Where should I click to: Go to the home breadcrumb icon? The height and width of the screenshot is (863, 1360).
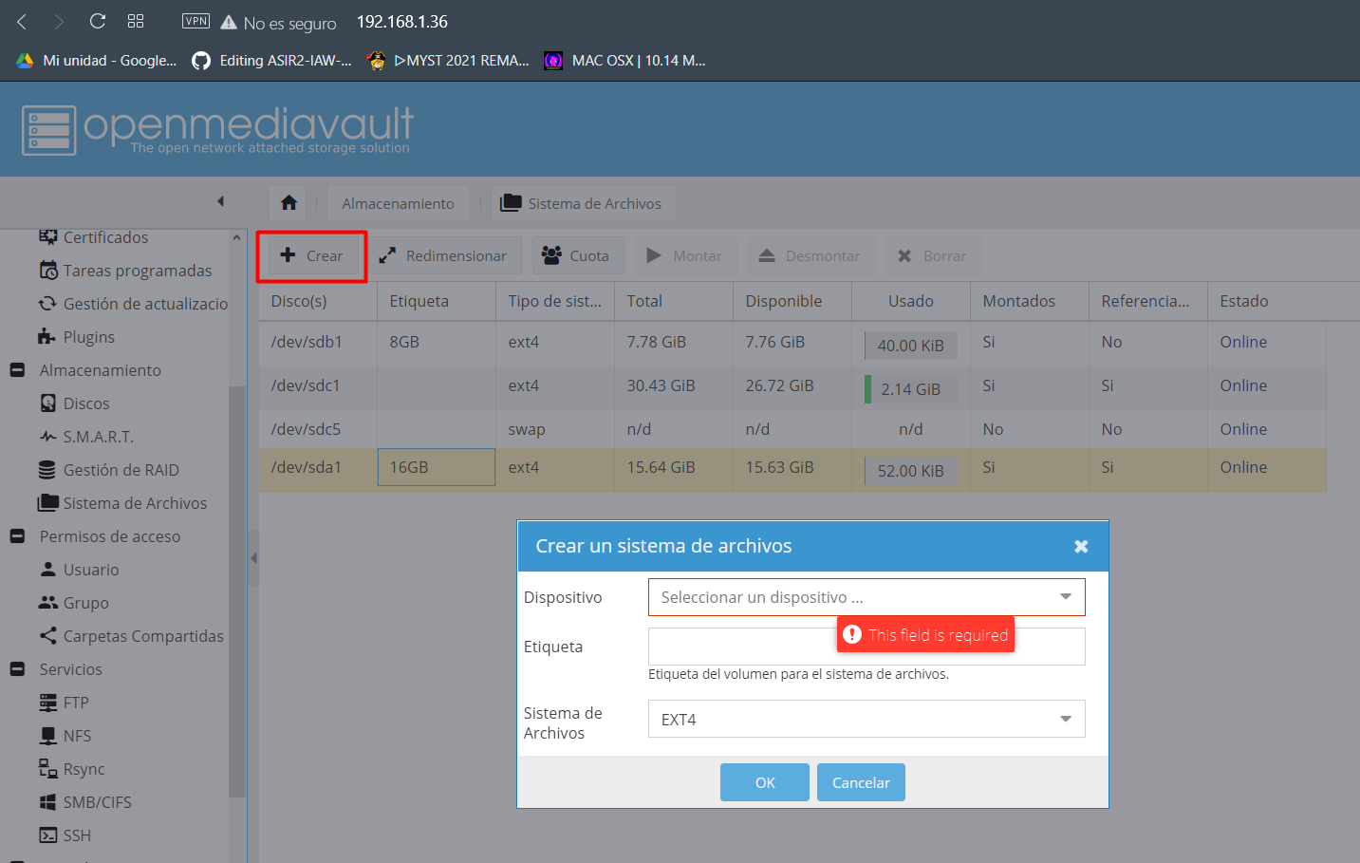click(289, 203)
